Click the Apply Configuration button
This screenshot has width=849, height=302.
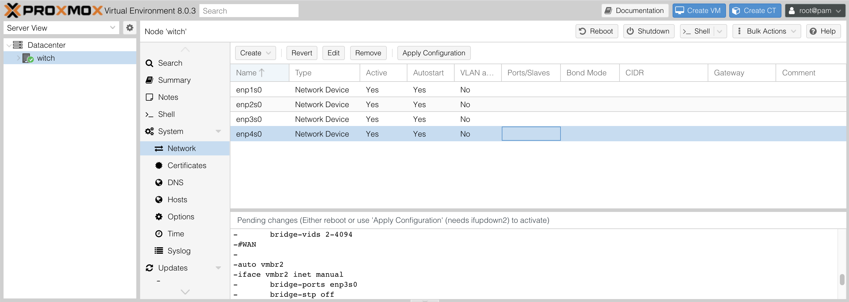[434, 53]
